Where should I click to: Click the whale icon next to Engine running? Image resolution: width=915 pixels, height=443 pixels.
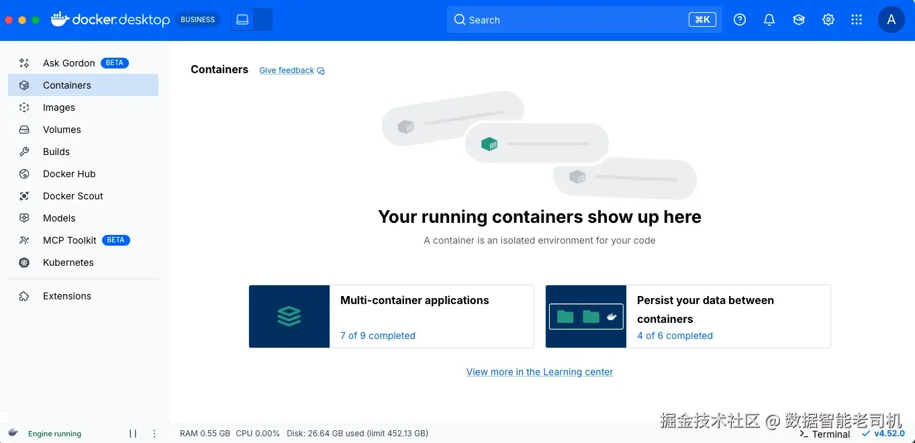coord(13,433)
